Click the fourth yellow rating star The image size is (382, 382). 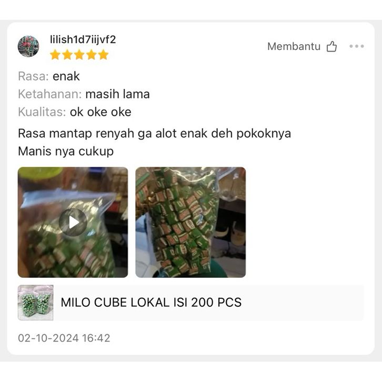92,55
